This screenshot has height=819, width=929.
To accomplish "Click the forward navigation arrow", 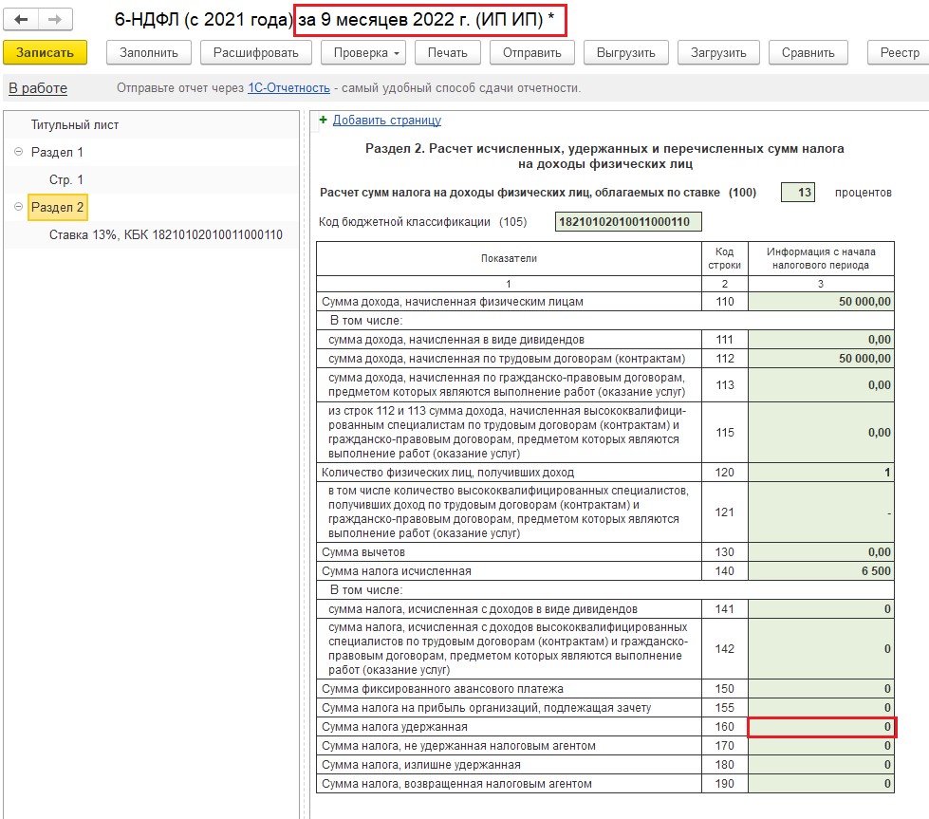I will [54, 20].
